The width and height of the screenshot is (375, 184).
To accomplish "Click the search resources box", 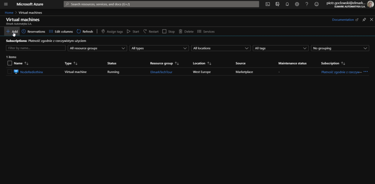I will pos(161,4).
